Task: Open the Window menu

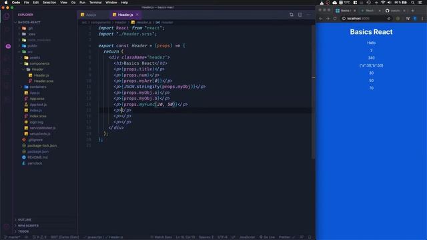Action: point(111,3)
